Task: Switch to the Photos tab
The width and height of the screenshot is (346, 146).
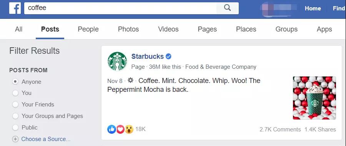Action: tap(128, 29)
